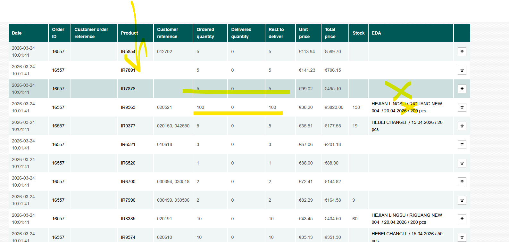
Task: Remove product IR6521 using trash icon
Action: pyautogui.click(x=462, y=144)
